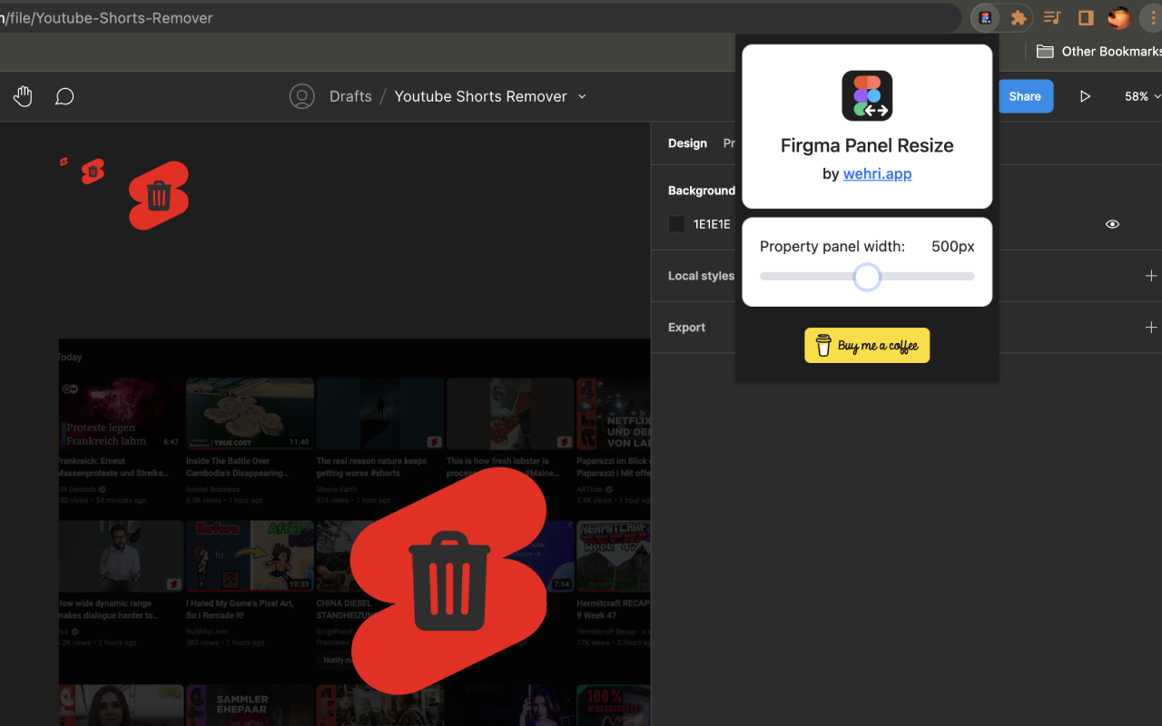The height and width of the screenshot is (726, 1162).
Task: Open the media control icon in Chrome toolbar
Action: [x=1052, y=18]
